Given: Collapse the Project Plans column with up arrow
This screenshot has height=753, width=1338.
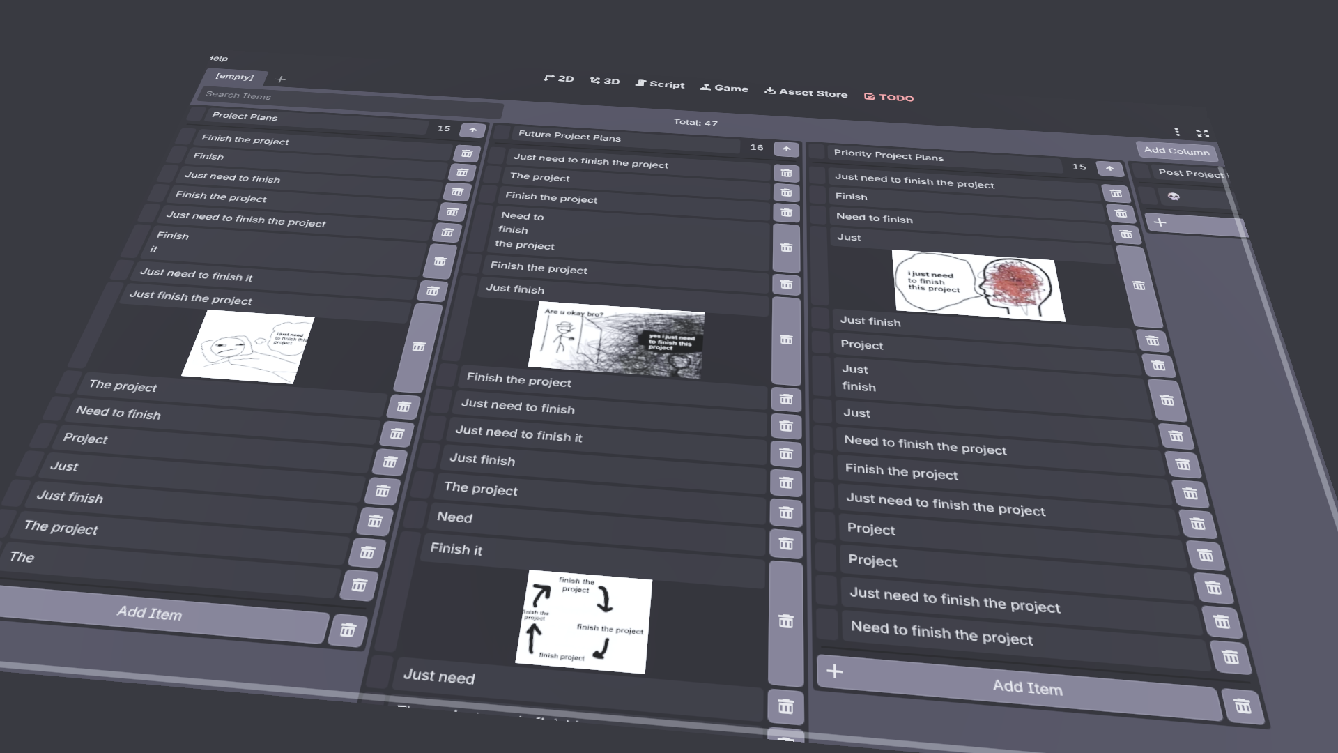Looking at the screenshot, I should [x=472, y=130].
